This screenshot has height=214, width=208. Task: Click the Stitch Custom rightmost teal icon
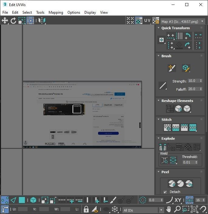[193, 128]
